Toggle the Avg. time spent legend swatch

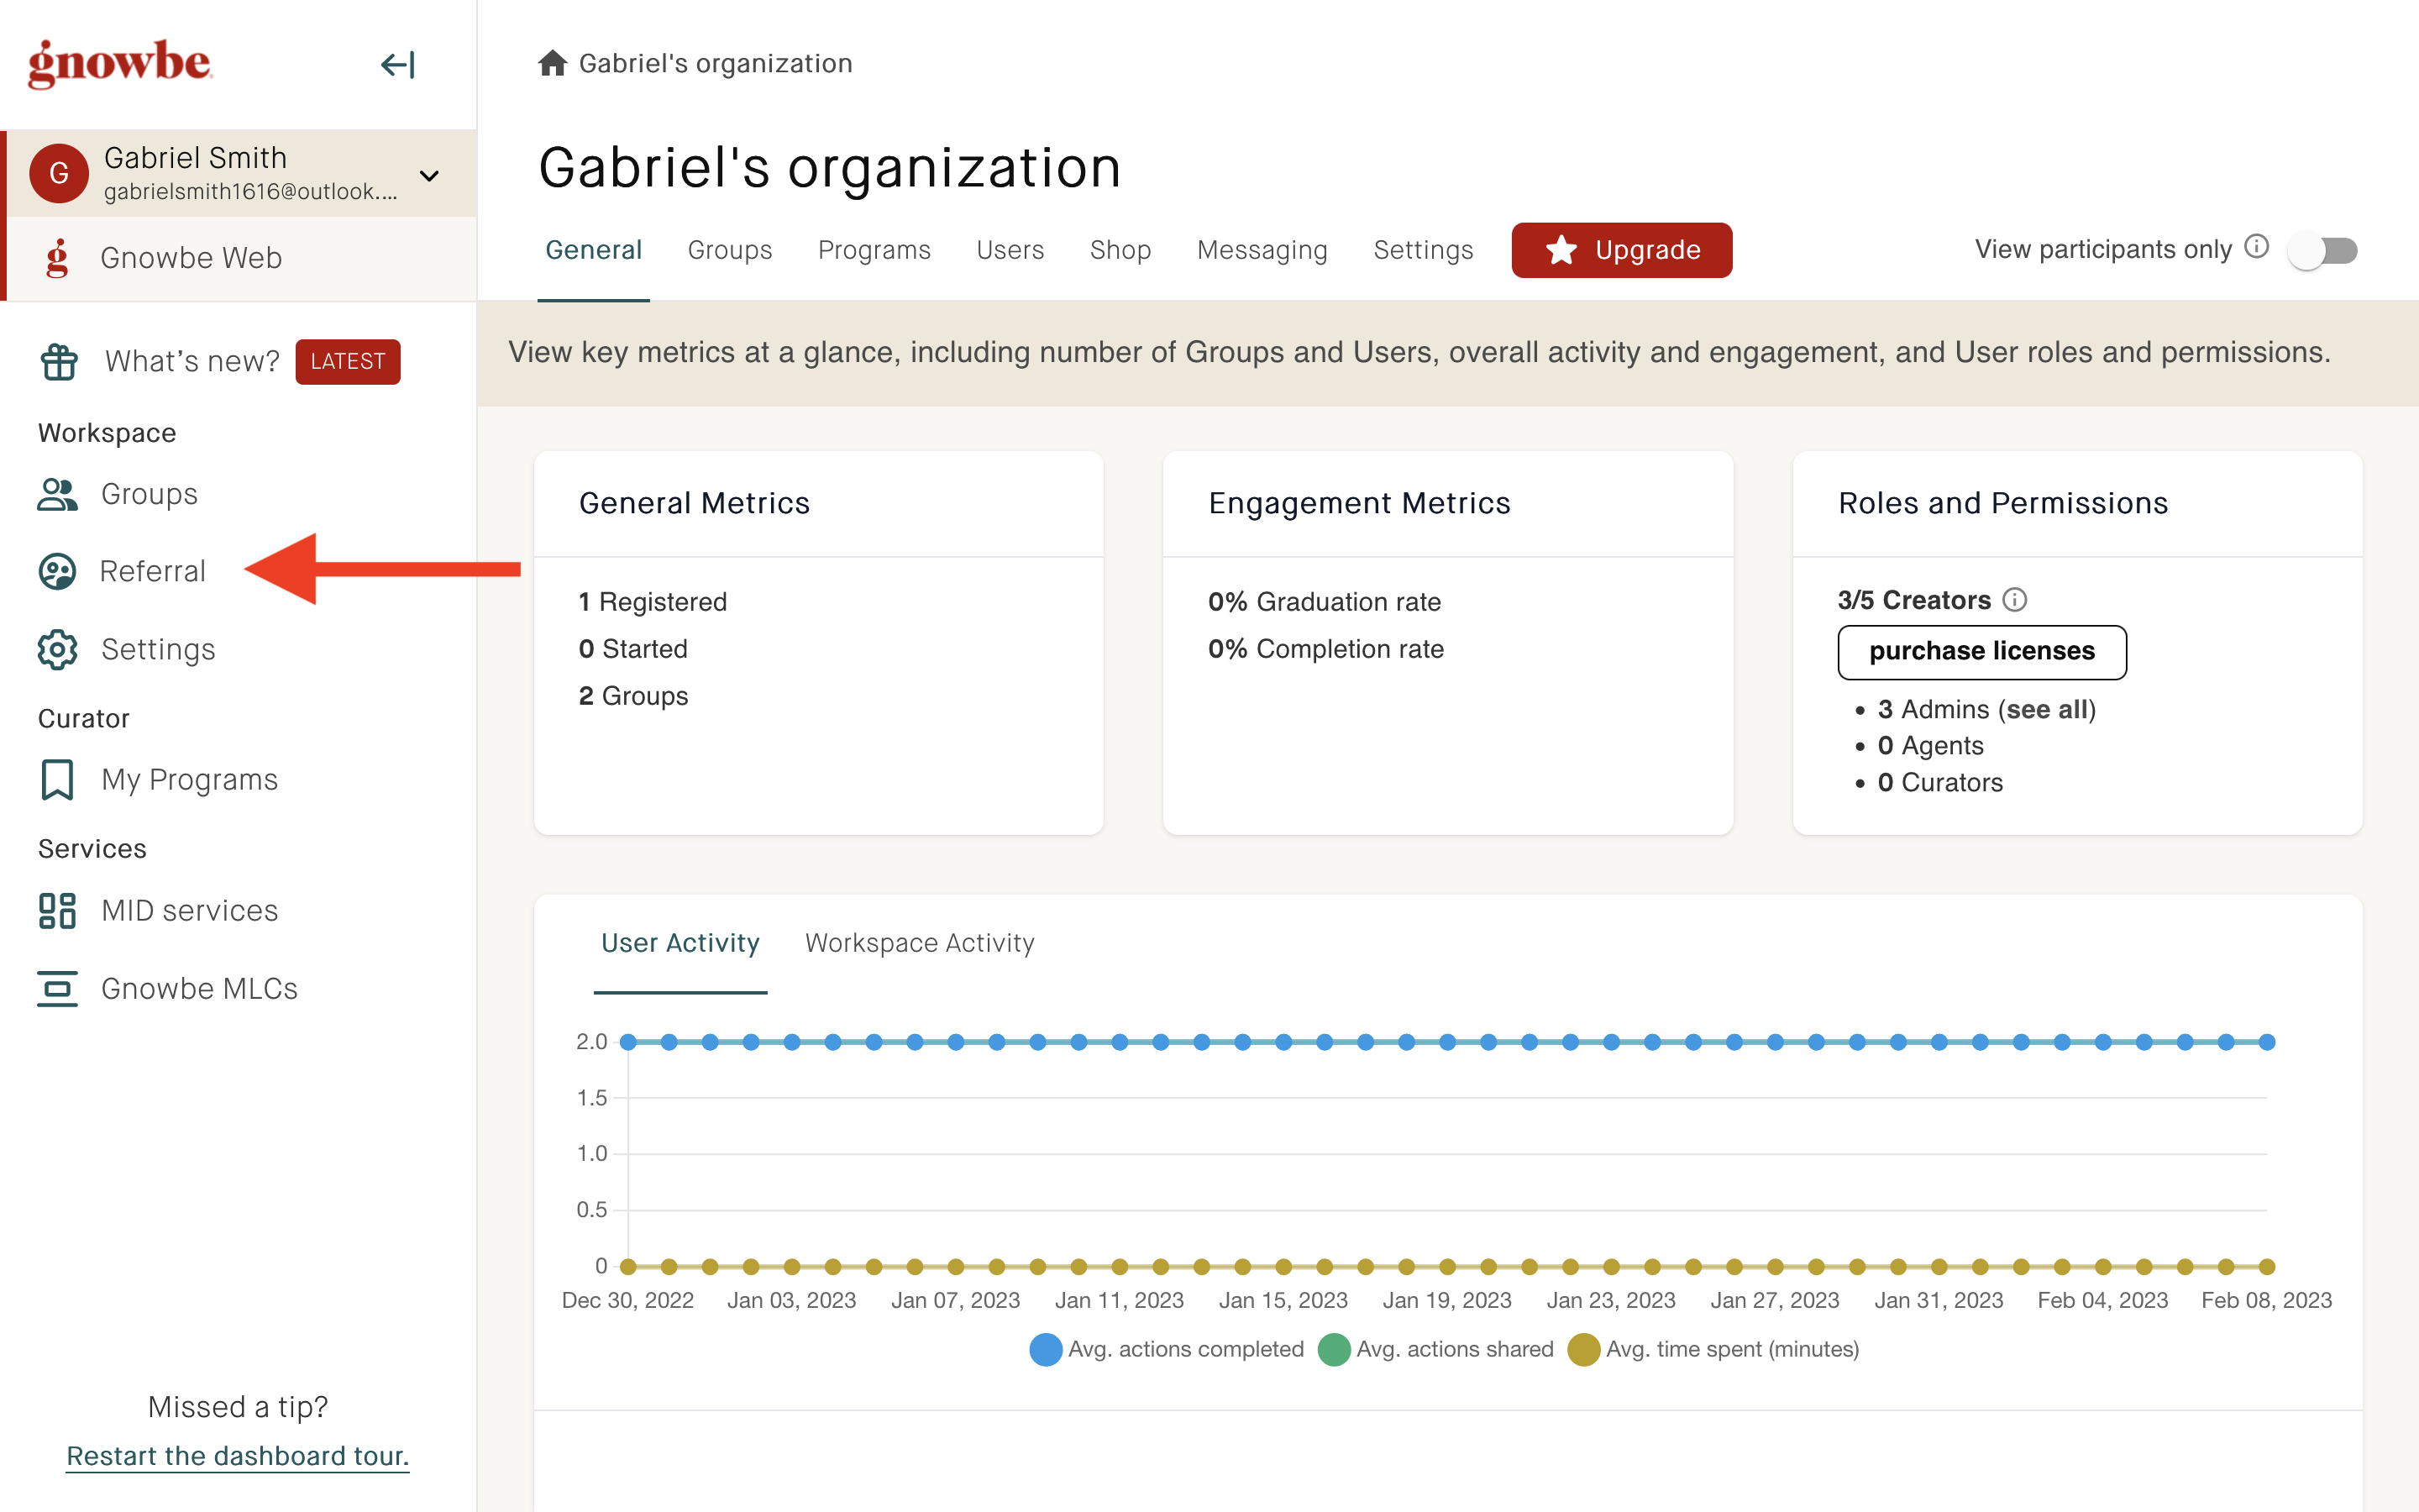point(1583,1349)
